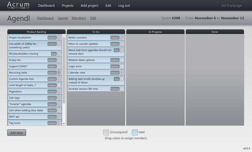This screenshot has width=252, height=152.
Task: Click Bug tag on Adding task scrolls story
Action: click(116, 79)
